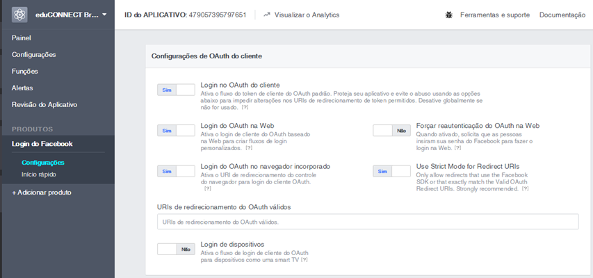Viewport: 593px width, 278px height.
Task: Click help [?] for Strict Mode Redirect URIs
Action: (x=525, y=189)
